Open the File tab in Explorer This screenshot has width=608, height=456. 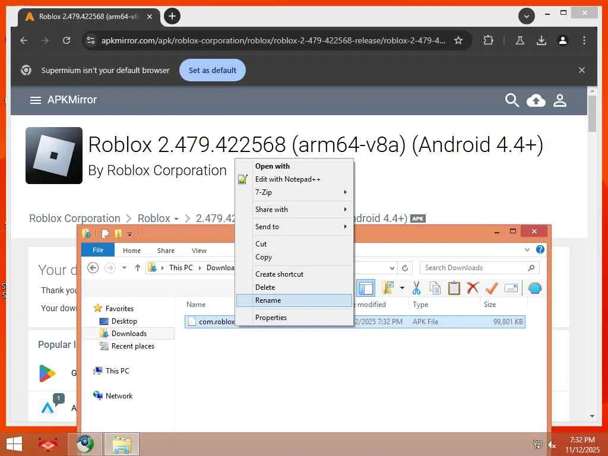coord(98,250)
